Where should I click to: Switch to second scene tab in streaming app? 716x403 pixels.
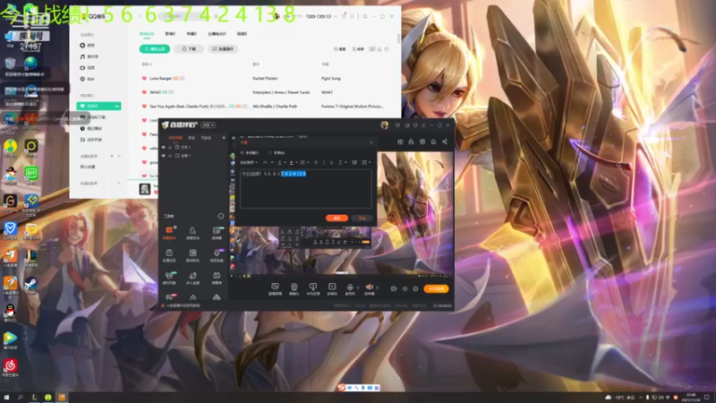[x=192, y=138]
